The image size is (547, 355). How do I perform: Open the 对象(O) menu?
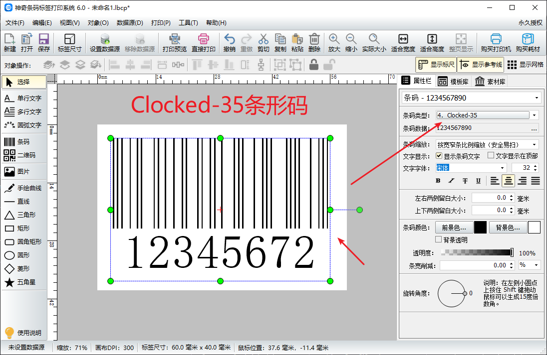(x=98, y=22)
